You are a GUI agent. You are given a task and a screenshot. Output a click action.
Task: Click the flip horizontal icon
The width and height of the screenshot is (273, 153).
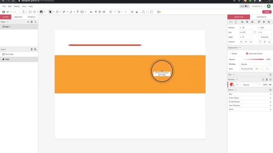91,12
